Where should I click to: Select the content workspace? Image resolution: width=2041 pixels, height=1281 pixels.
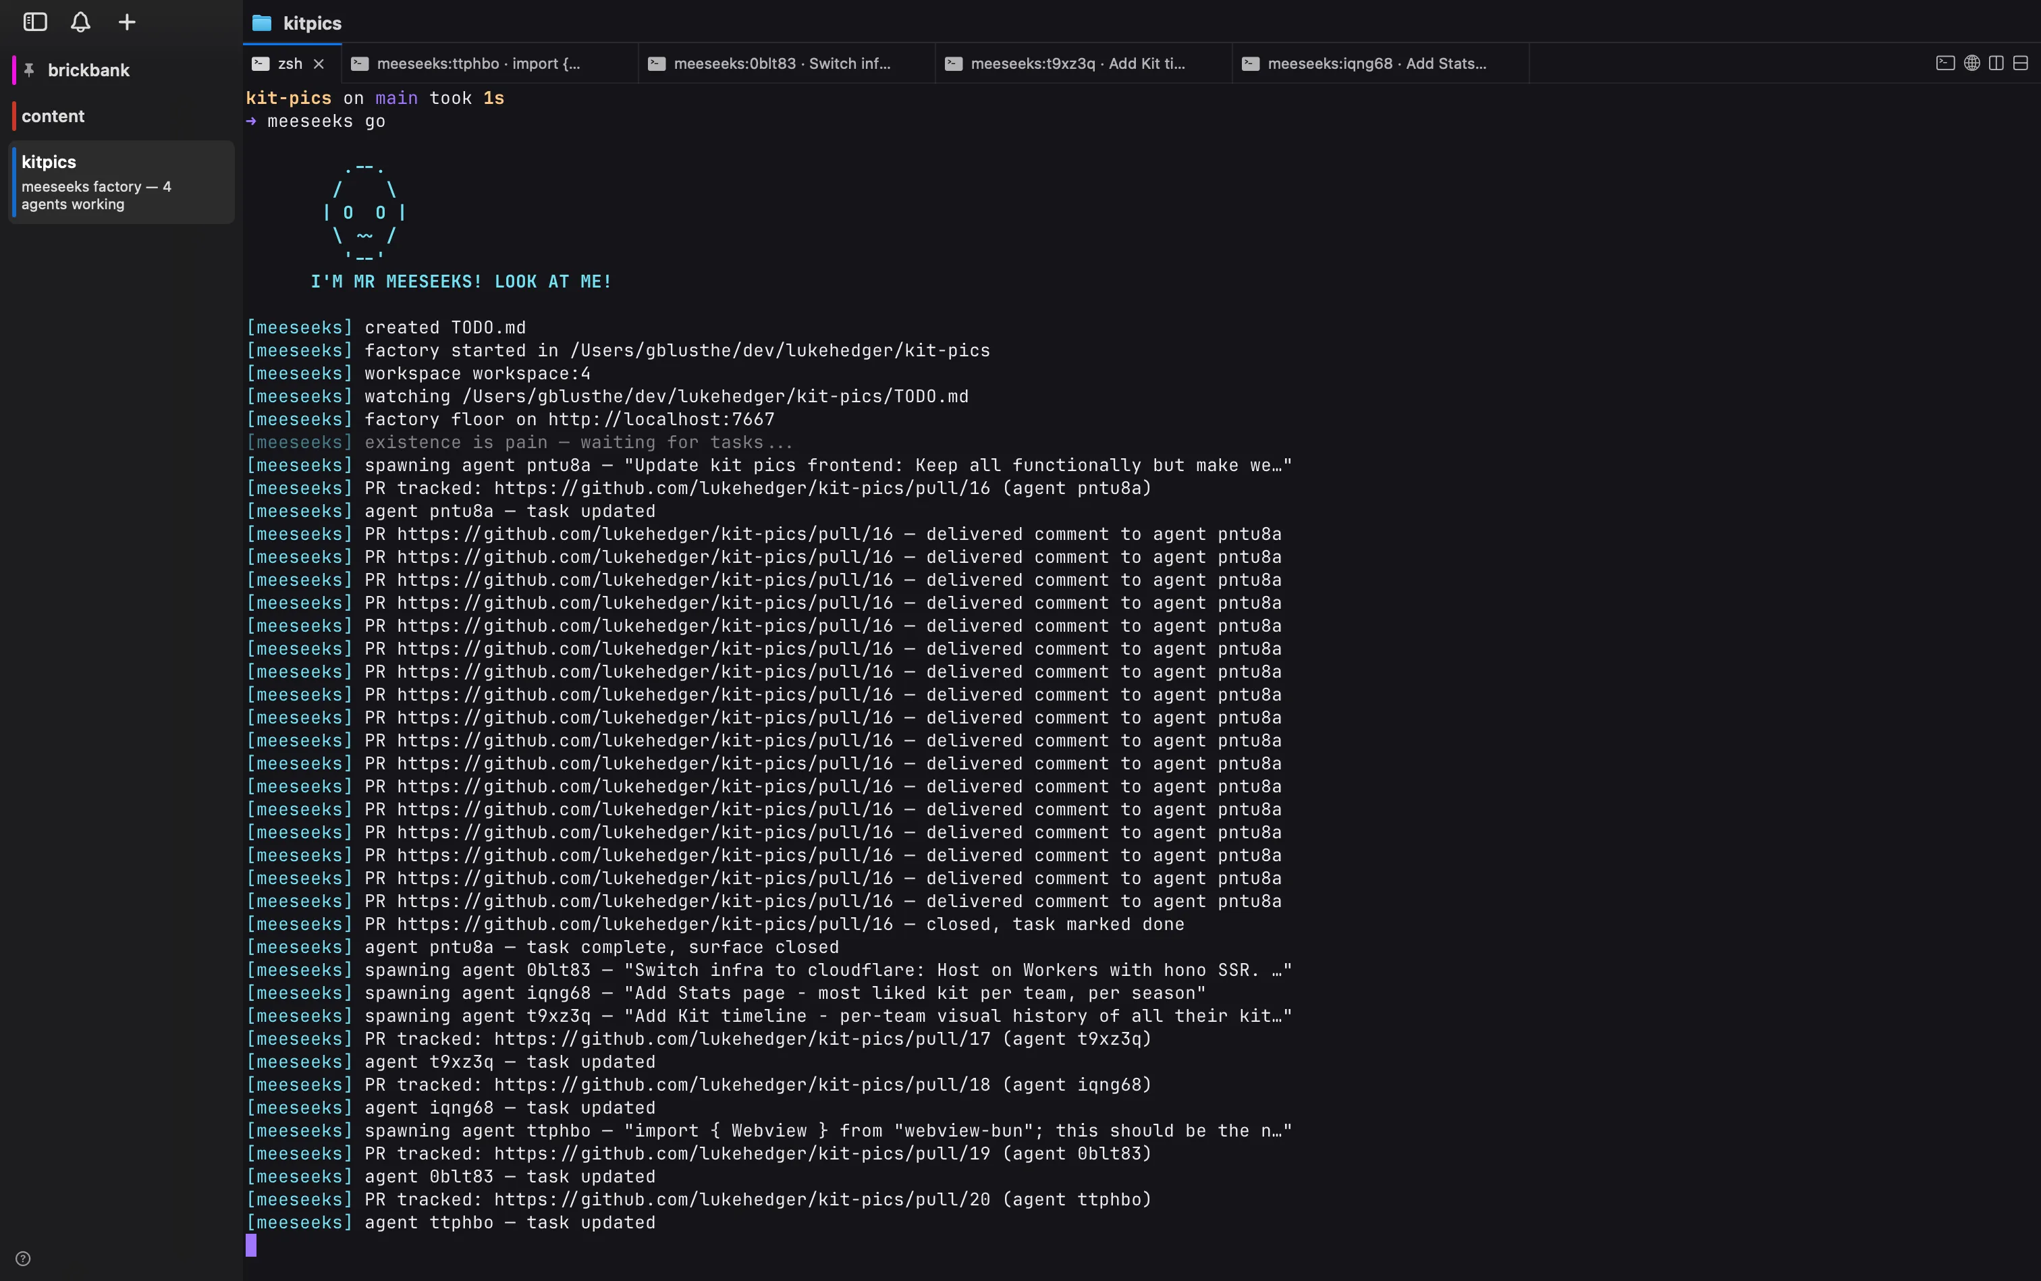[x=121, y=116]
